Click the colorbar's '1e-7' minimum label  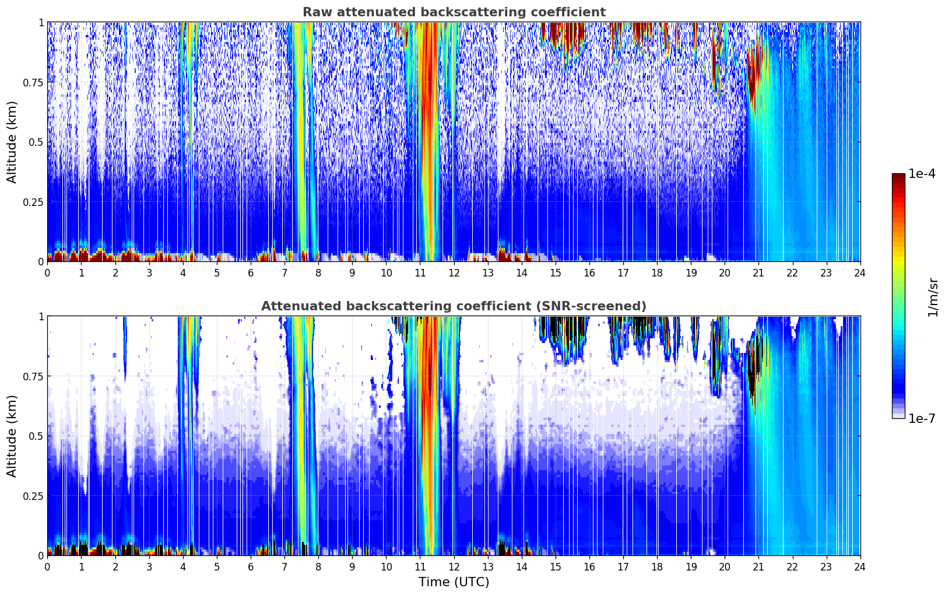[x=922, y=418]
